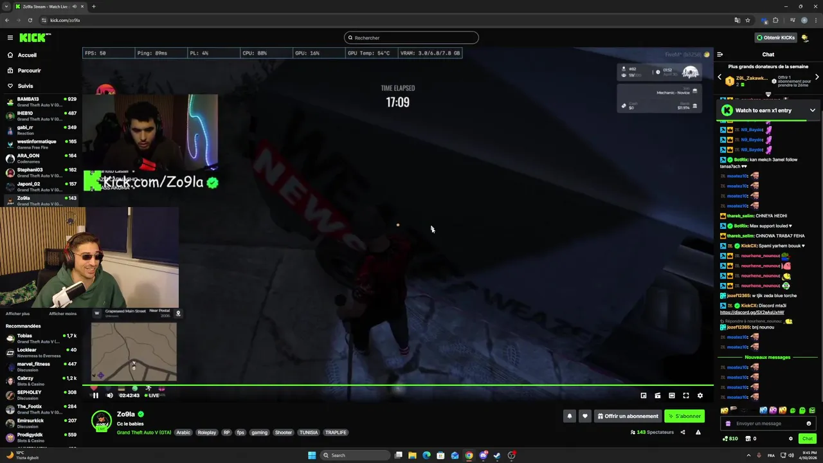Reload the browser page
The width and height of the screenshot is (823, 463).
(30, 20)
